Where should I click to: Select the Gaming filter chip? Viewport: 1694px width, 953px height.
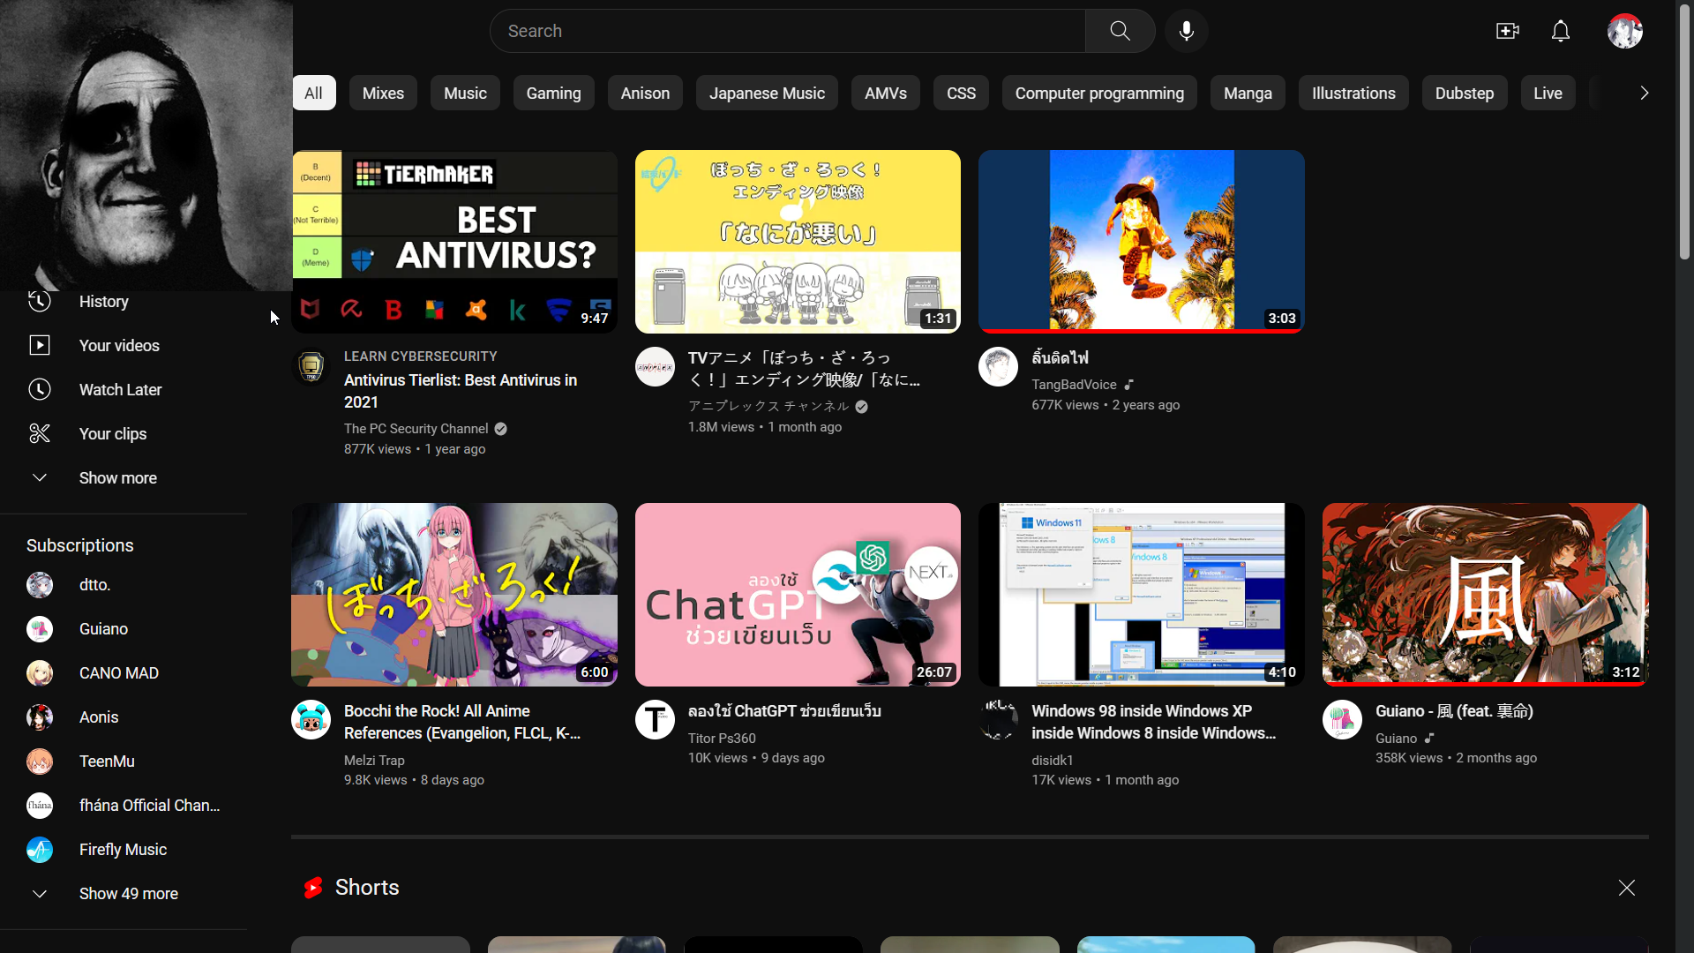[x=553, y=93]
